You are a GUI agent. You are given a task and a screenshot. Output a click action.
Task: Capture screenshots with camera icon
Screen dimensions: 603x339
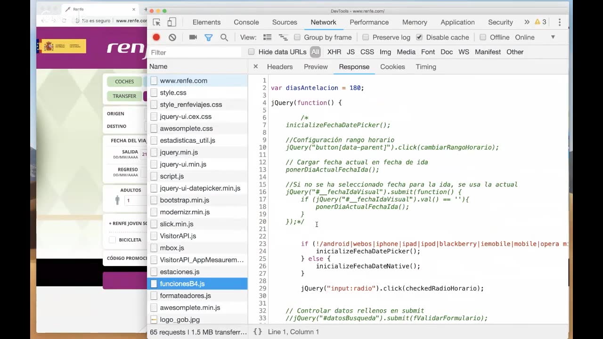pyautogui.click(x=193, y=37)
